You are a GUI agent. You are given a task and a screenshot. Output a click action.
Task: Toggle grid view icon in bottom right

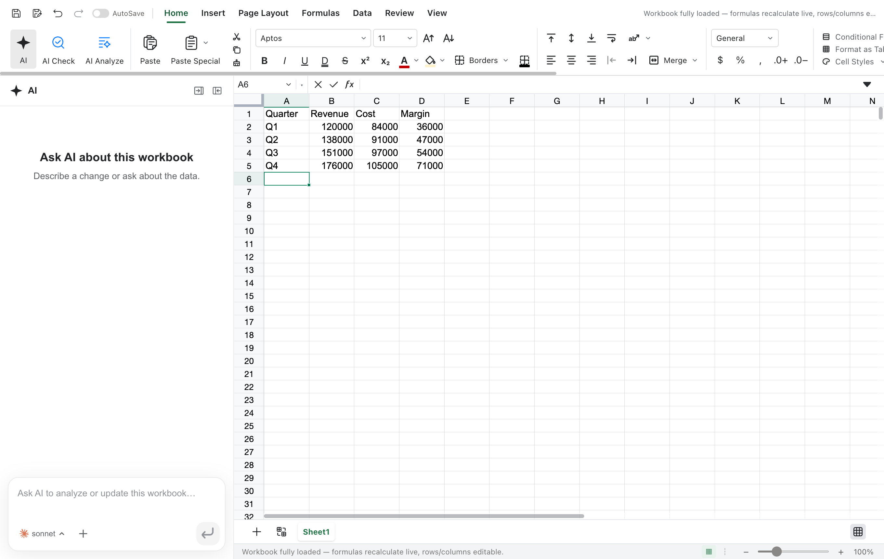pos(858,531)
